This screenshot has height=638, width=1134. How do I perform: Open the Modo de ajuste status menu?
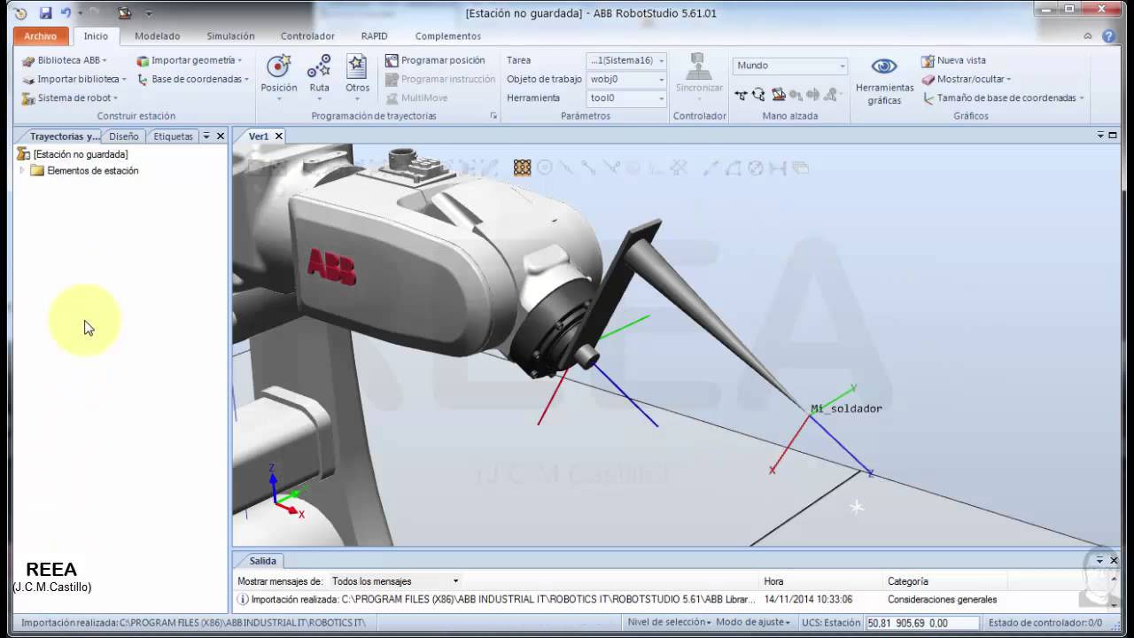pos(753,623)
